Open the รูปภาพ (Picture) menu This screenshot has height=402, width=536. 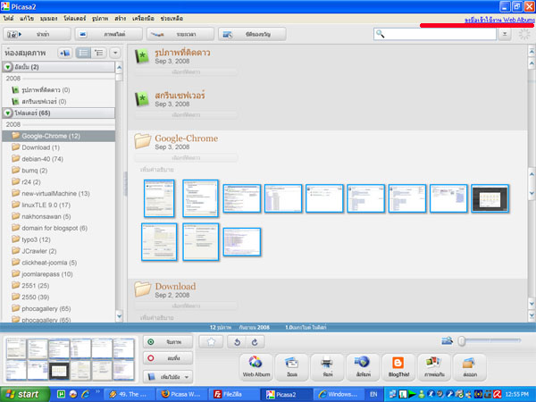(100, 19)
